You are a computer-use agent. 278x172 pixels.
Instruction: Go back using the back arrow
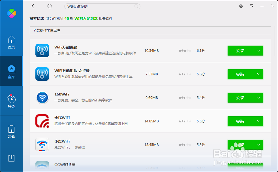tap(33, 6)
